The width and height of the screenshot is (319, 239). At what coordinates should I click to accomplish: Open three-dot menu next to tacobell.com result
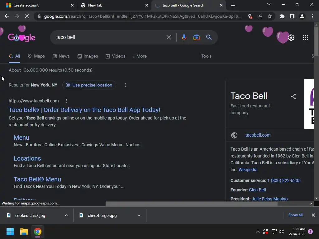[x=67, y=101]
